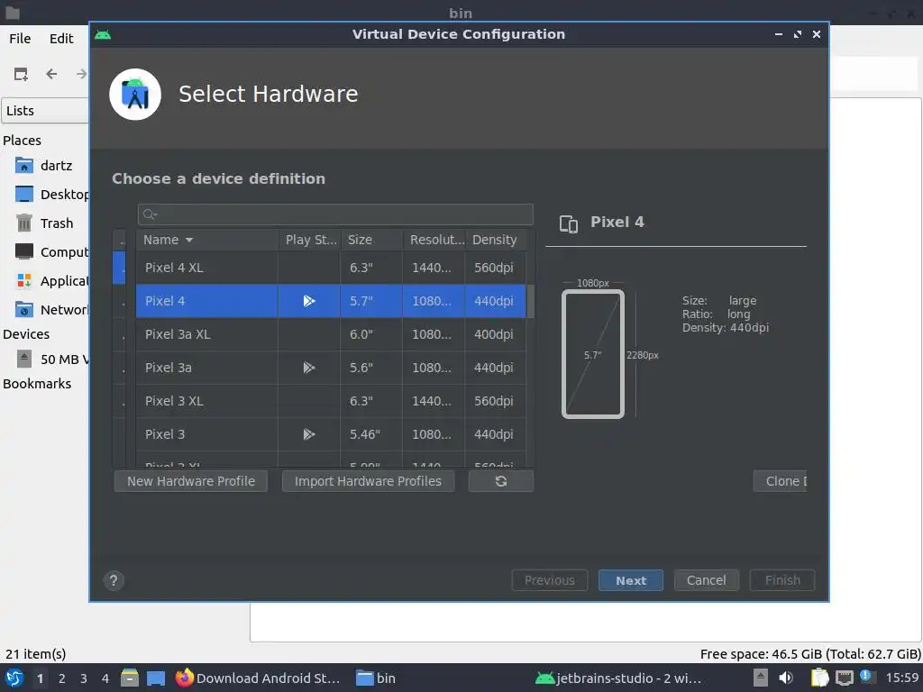Go forward in the bin file manager

(x=81, y=74)
